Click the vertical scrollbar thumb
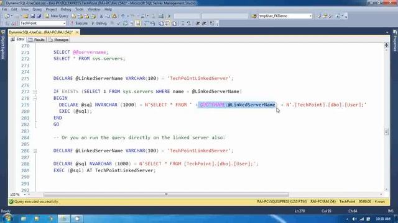This screenshot has height=223, width=398. click(x=386, y=132)
